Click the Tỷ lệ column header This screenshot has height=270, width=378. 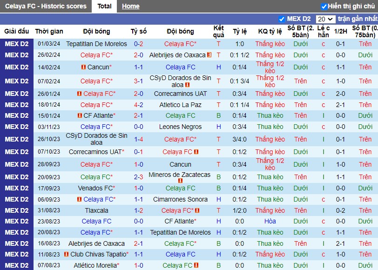click(x=240, y=31)
